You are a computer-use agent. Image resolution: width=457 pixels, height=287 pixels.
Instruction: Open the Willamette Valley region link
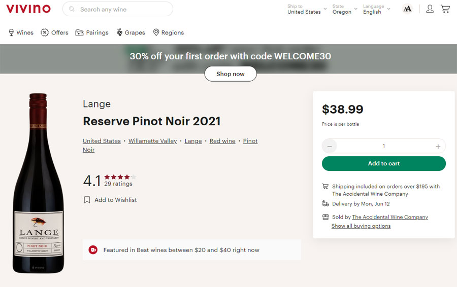pos(152,141)
